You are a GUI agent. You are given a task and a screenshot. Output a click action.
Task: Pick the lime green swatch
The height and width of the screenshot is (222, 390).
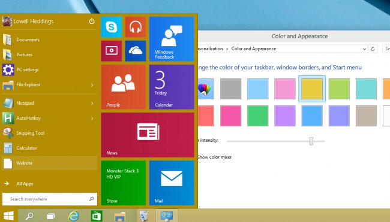[x=339, y=89]
